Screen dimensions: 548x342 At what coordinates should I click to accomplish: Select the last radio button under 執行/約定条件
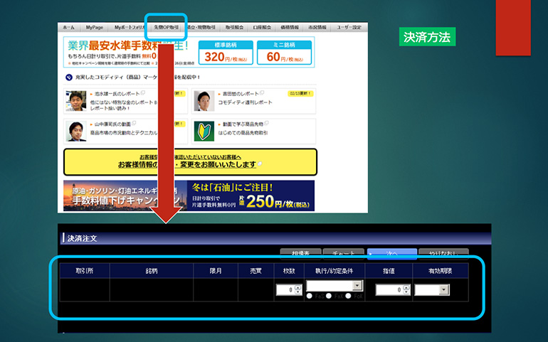pos(348,296)
